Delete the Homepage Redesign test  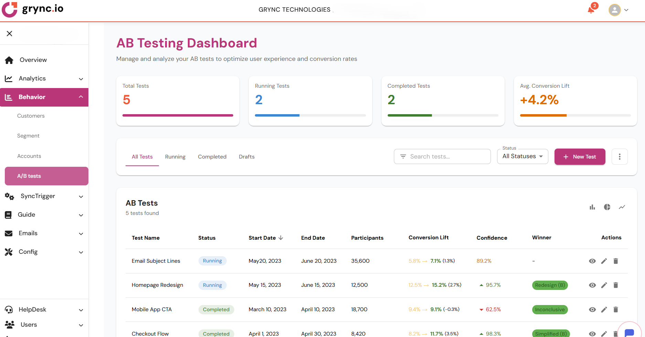616,285
